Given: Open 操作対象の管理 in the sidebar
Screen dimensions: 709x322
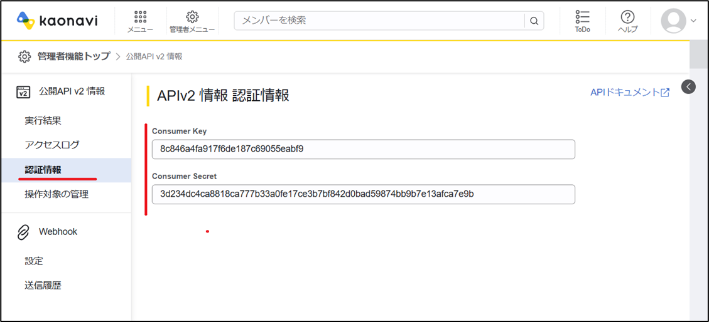Looking at the screenshot, I should (57, 194).
